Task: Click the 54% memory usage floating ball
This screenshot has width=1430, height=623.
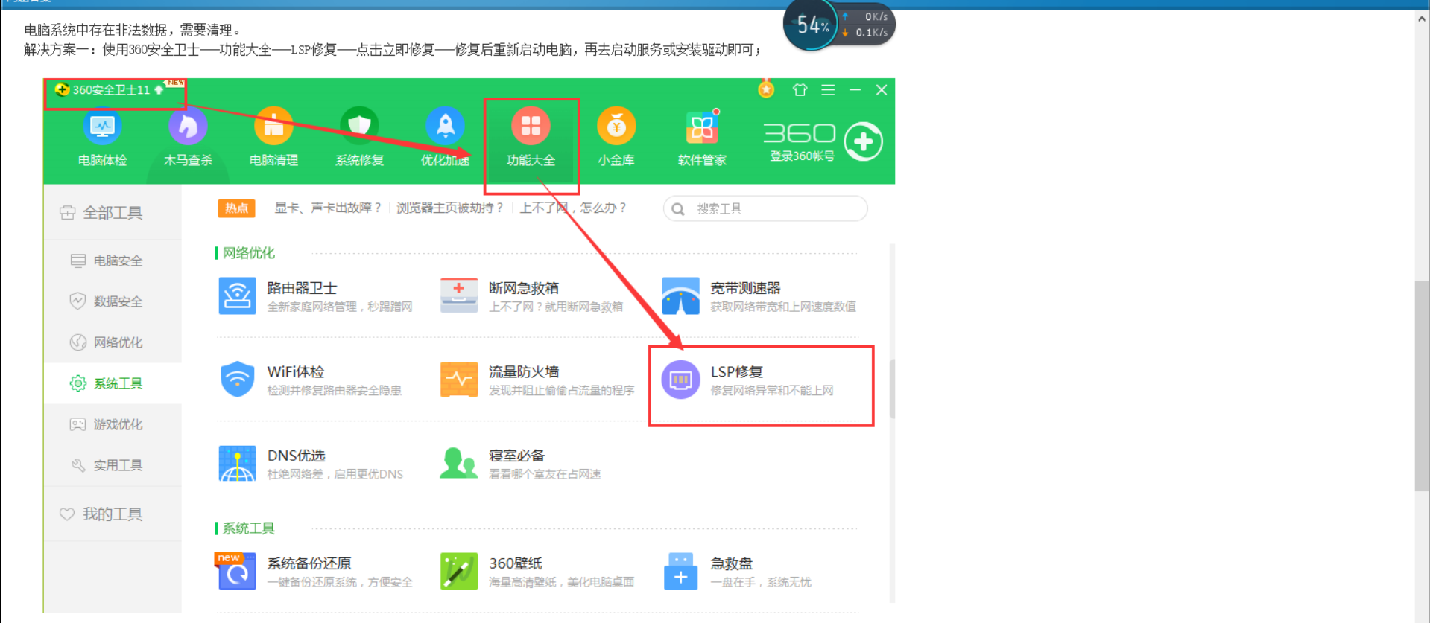Action: (812, 25)
